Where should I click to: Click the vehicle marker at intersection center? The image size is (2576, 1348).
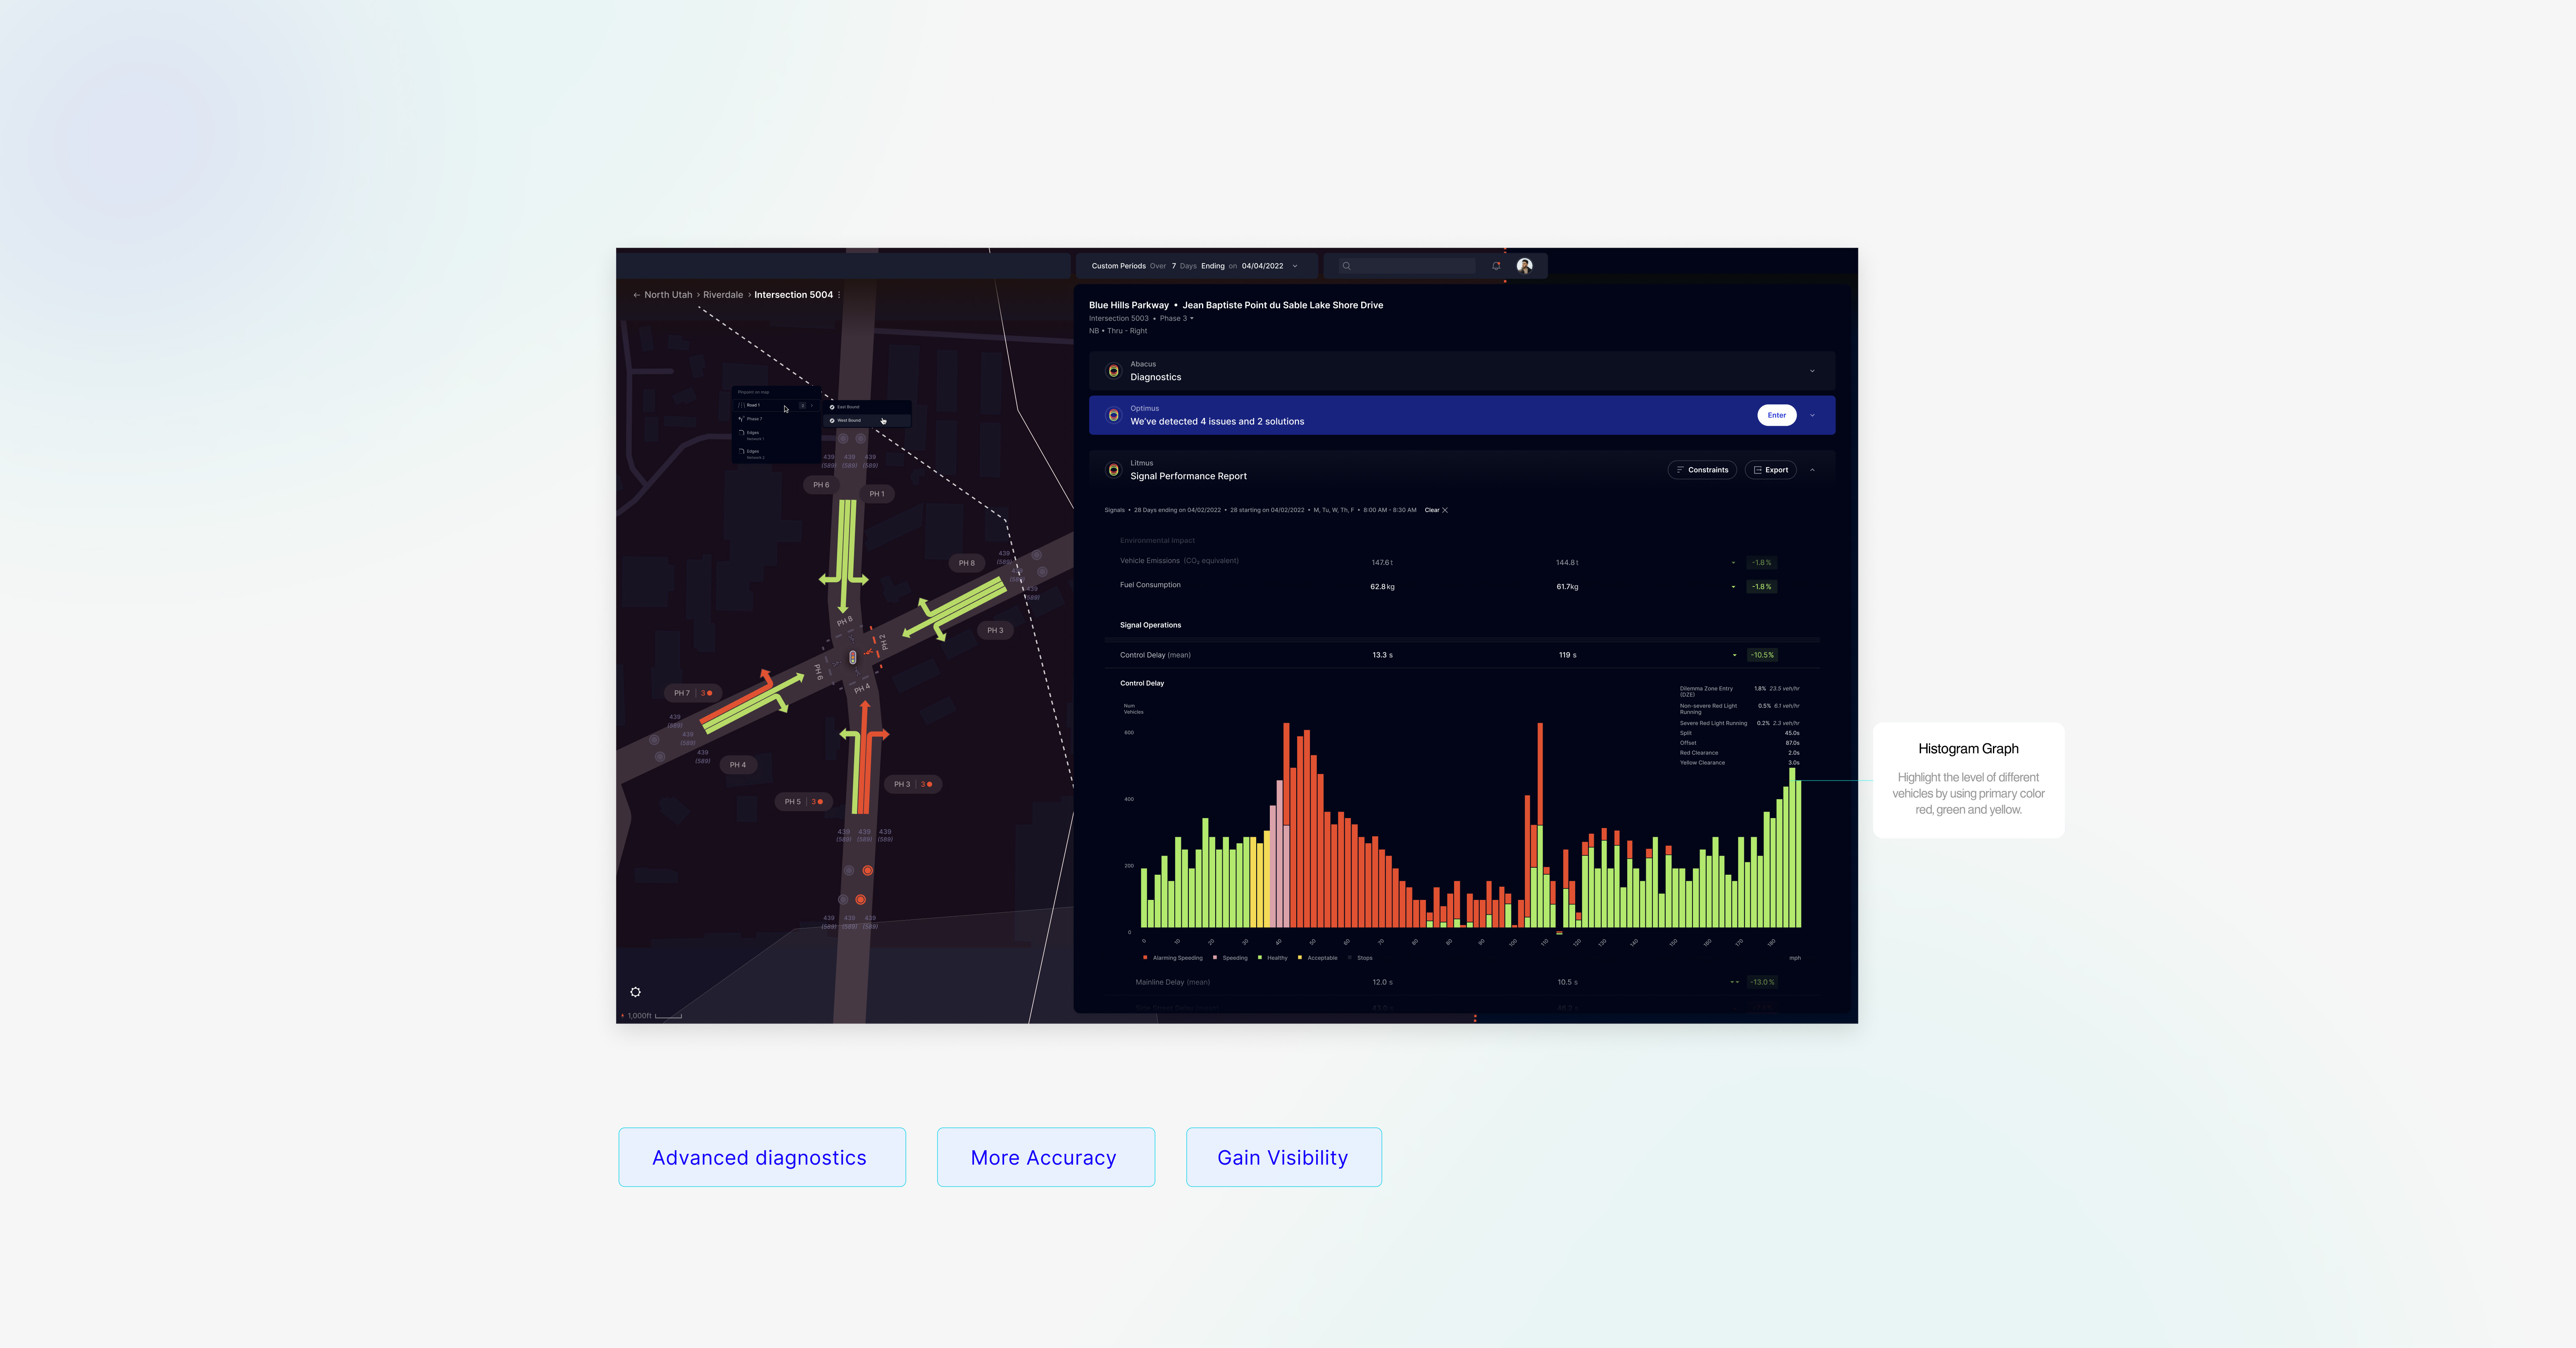[x=853, y=657]
